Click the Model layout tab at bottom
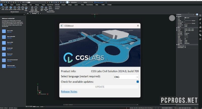Viewport: 202px width, 109px height. pos(34,106)
